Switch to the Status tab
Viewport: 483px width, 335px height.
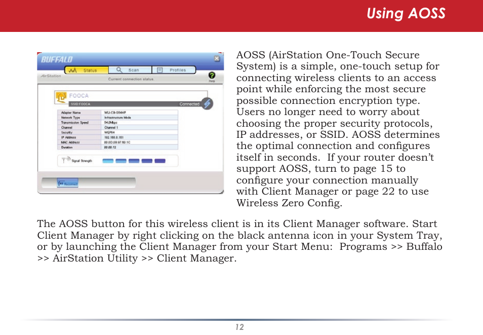(x=87, y=70)
